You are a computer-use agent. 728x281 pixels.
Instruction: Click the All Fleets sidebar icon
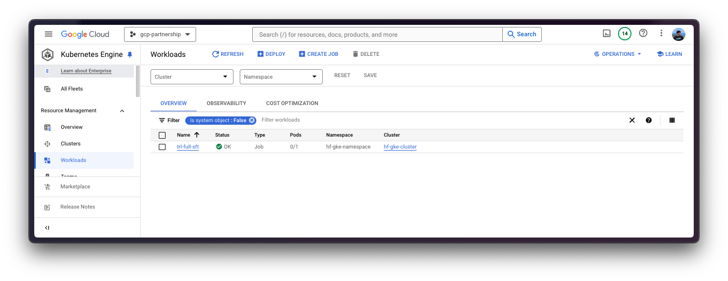47,89
